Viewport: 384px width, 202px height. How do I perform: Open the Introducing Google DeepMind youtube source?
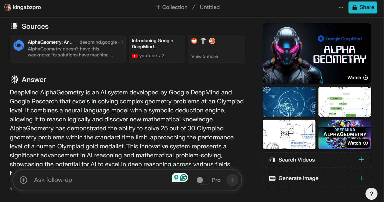157,49
